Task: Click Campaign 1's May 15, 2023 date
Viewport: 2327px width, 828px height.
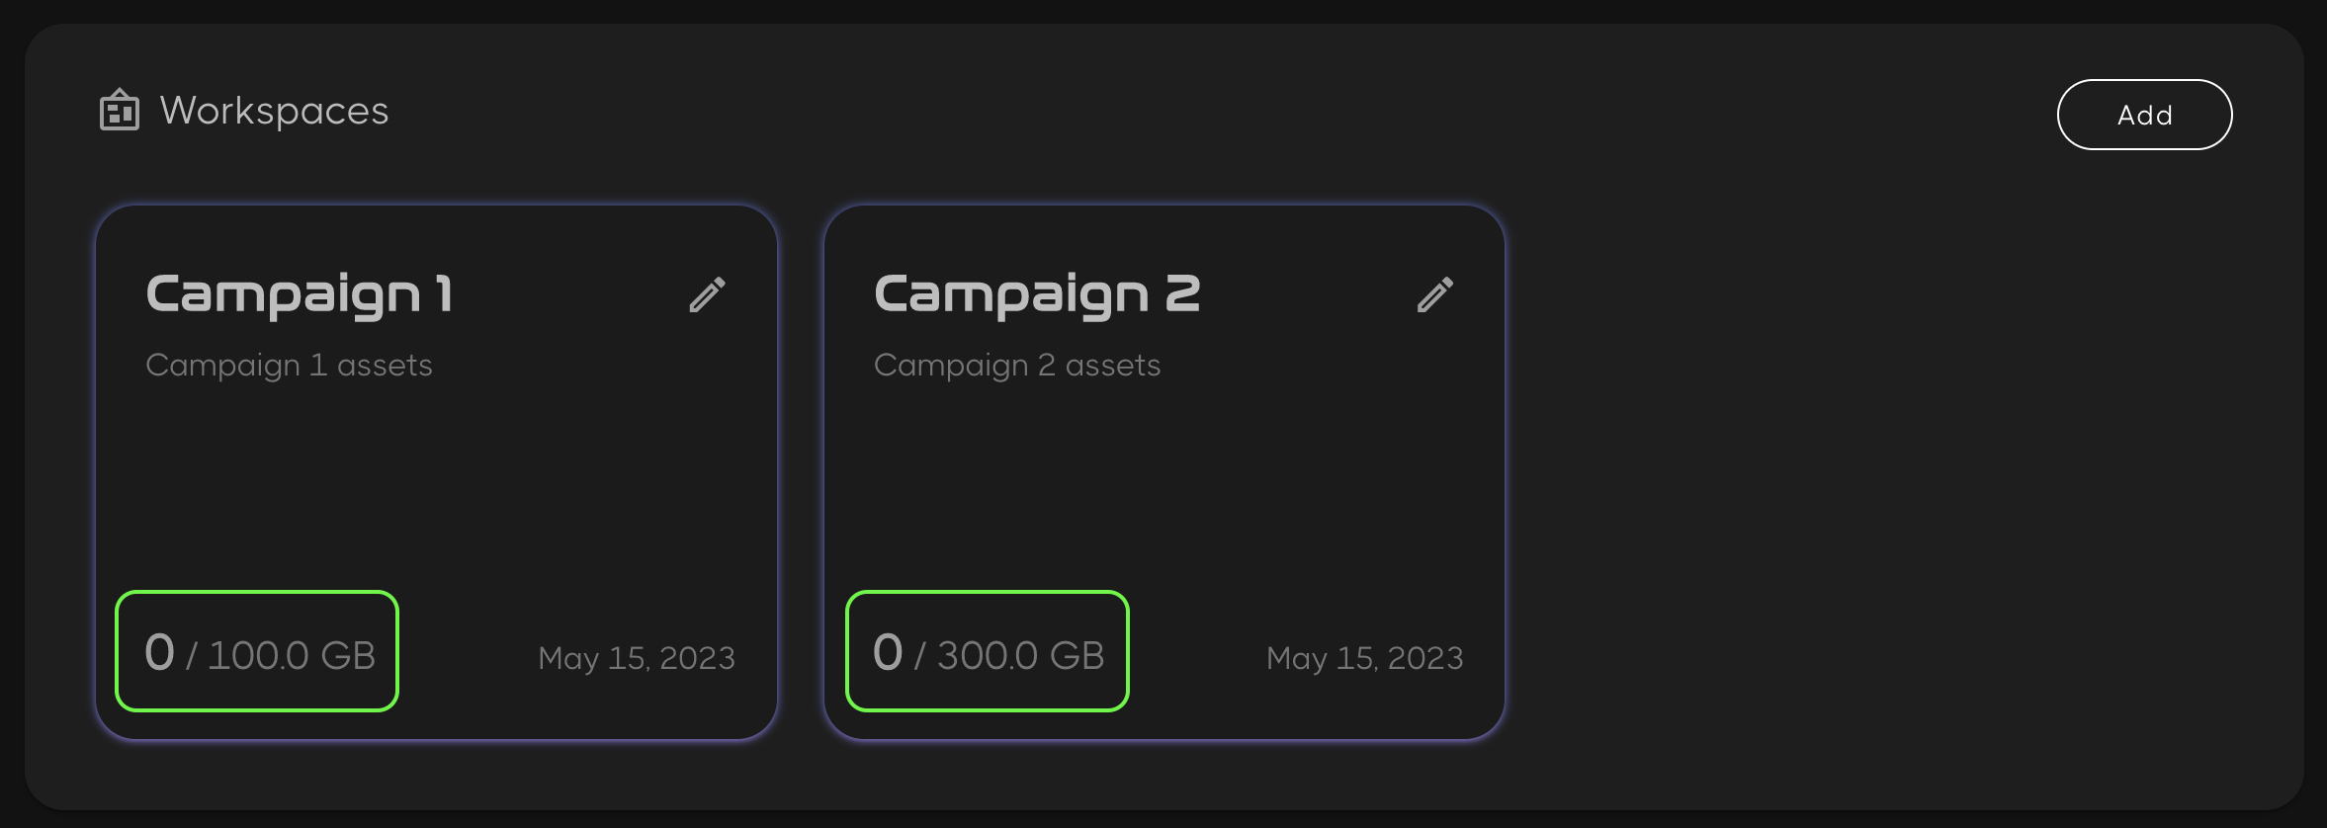Action: (x=637, y=658)
